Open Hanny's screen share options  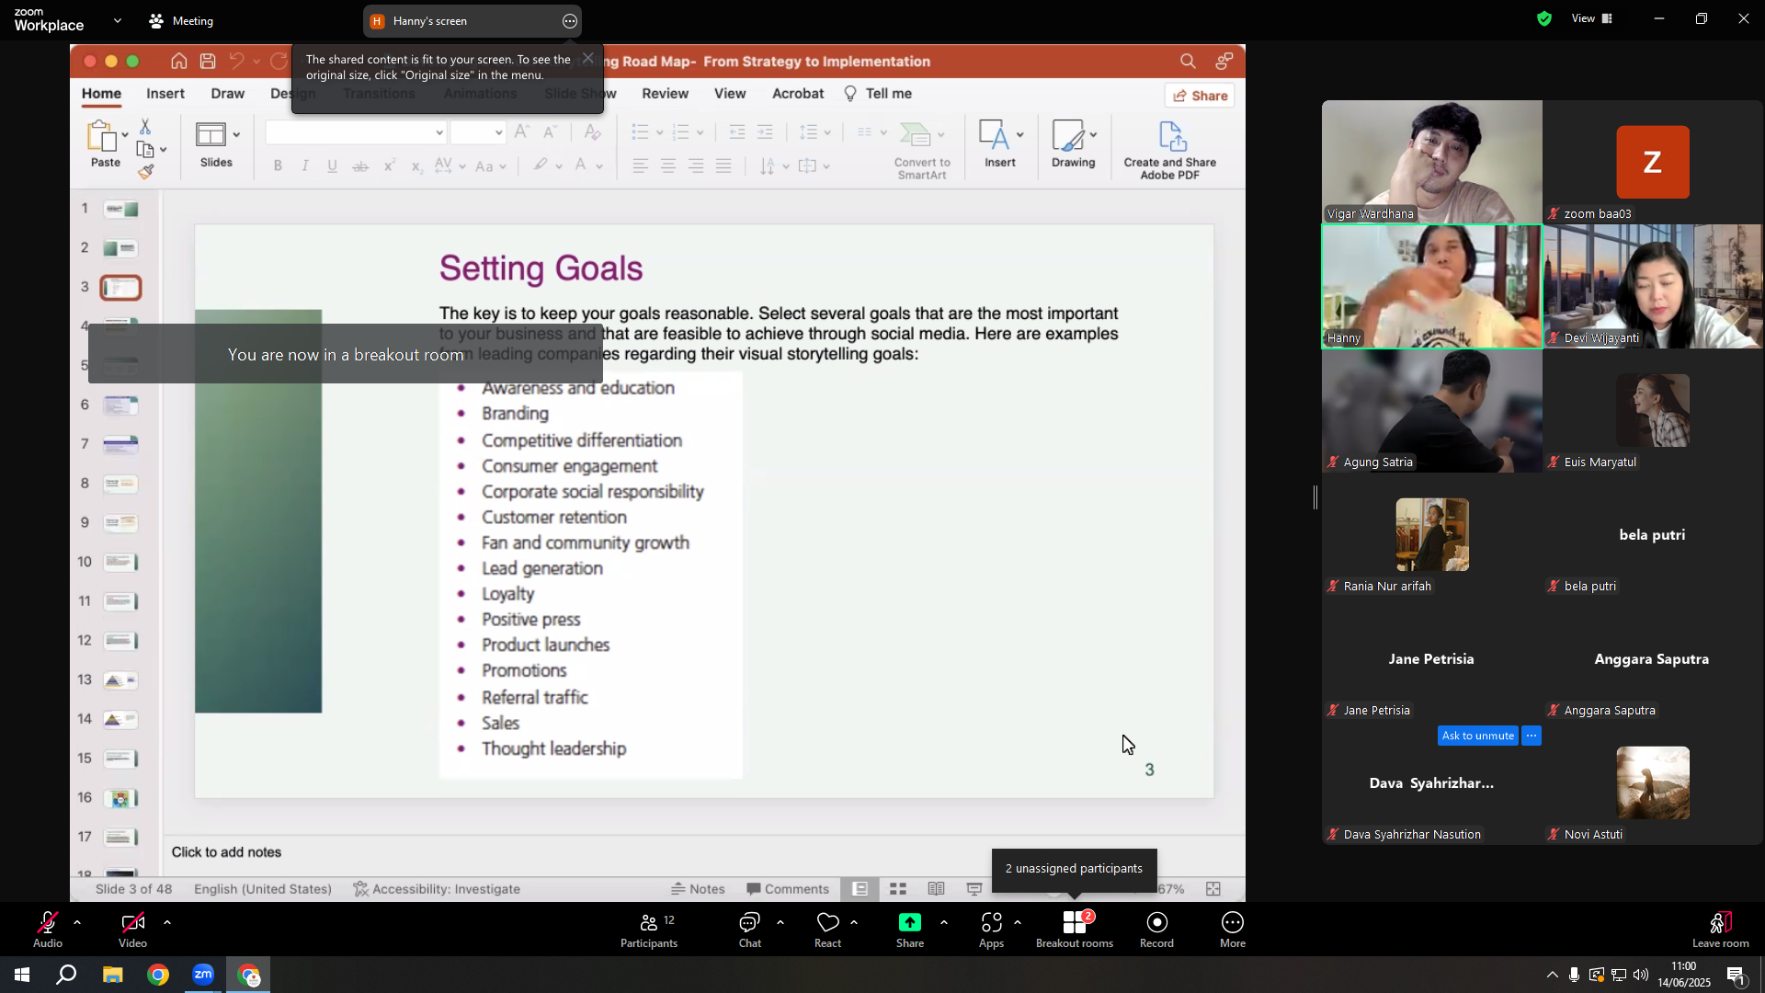570,21
